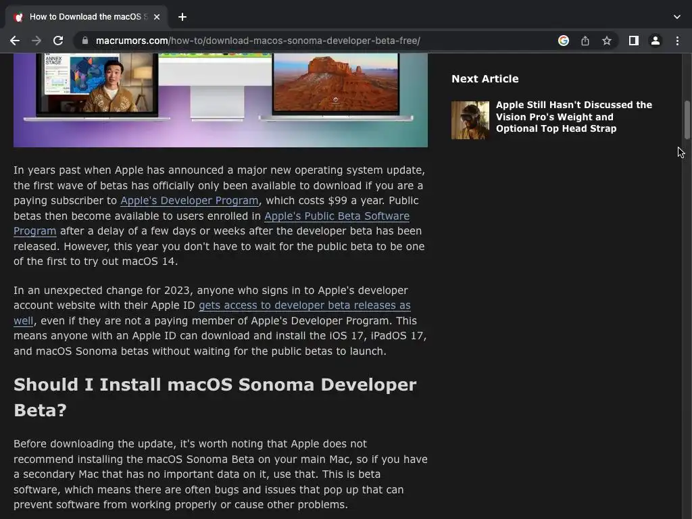This screenshot has width=692, height=519.
Task: Open a new browser tab
Action: pyautogui.click(x=182, y=17)
